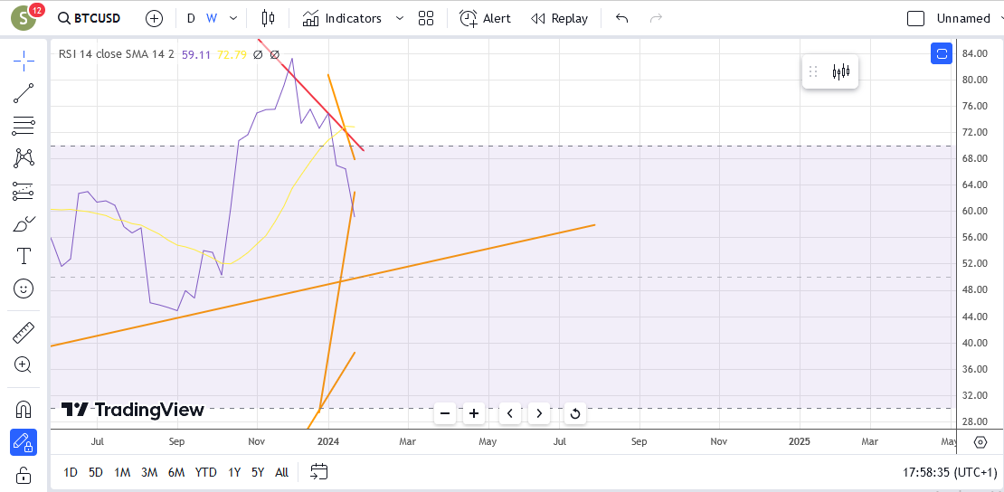Select the brush drawing tool

24,224
